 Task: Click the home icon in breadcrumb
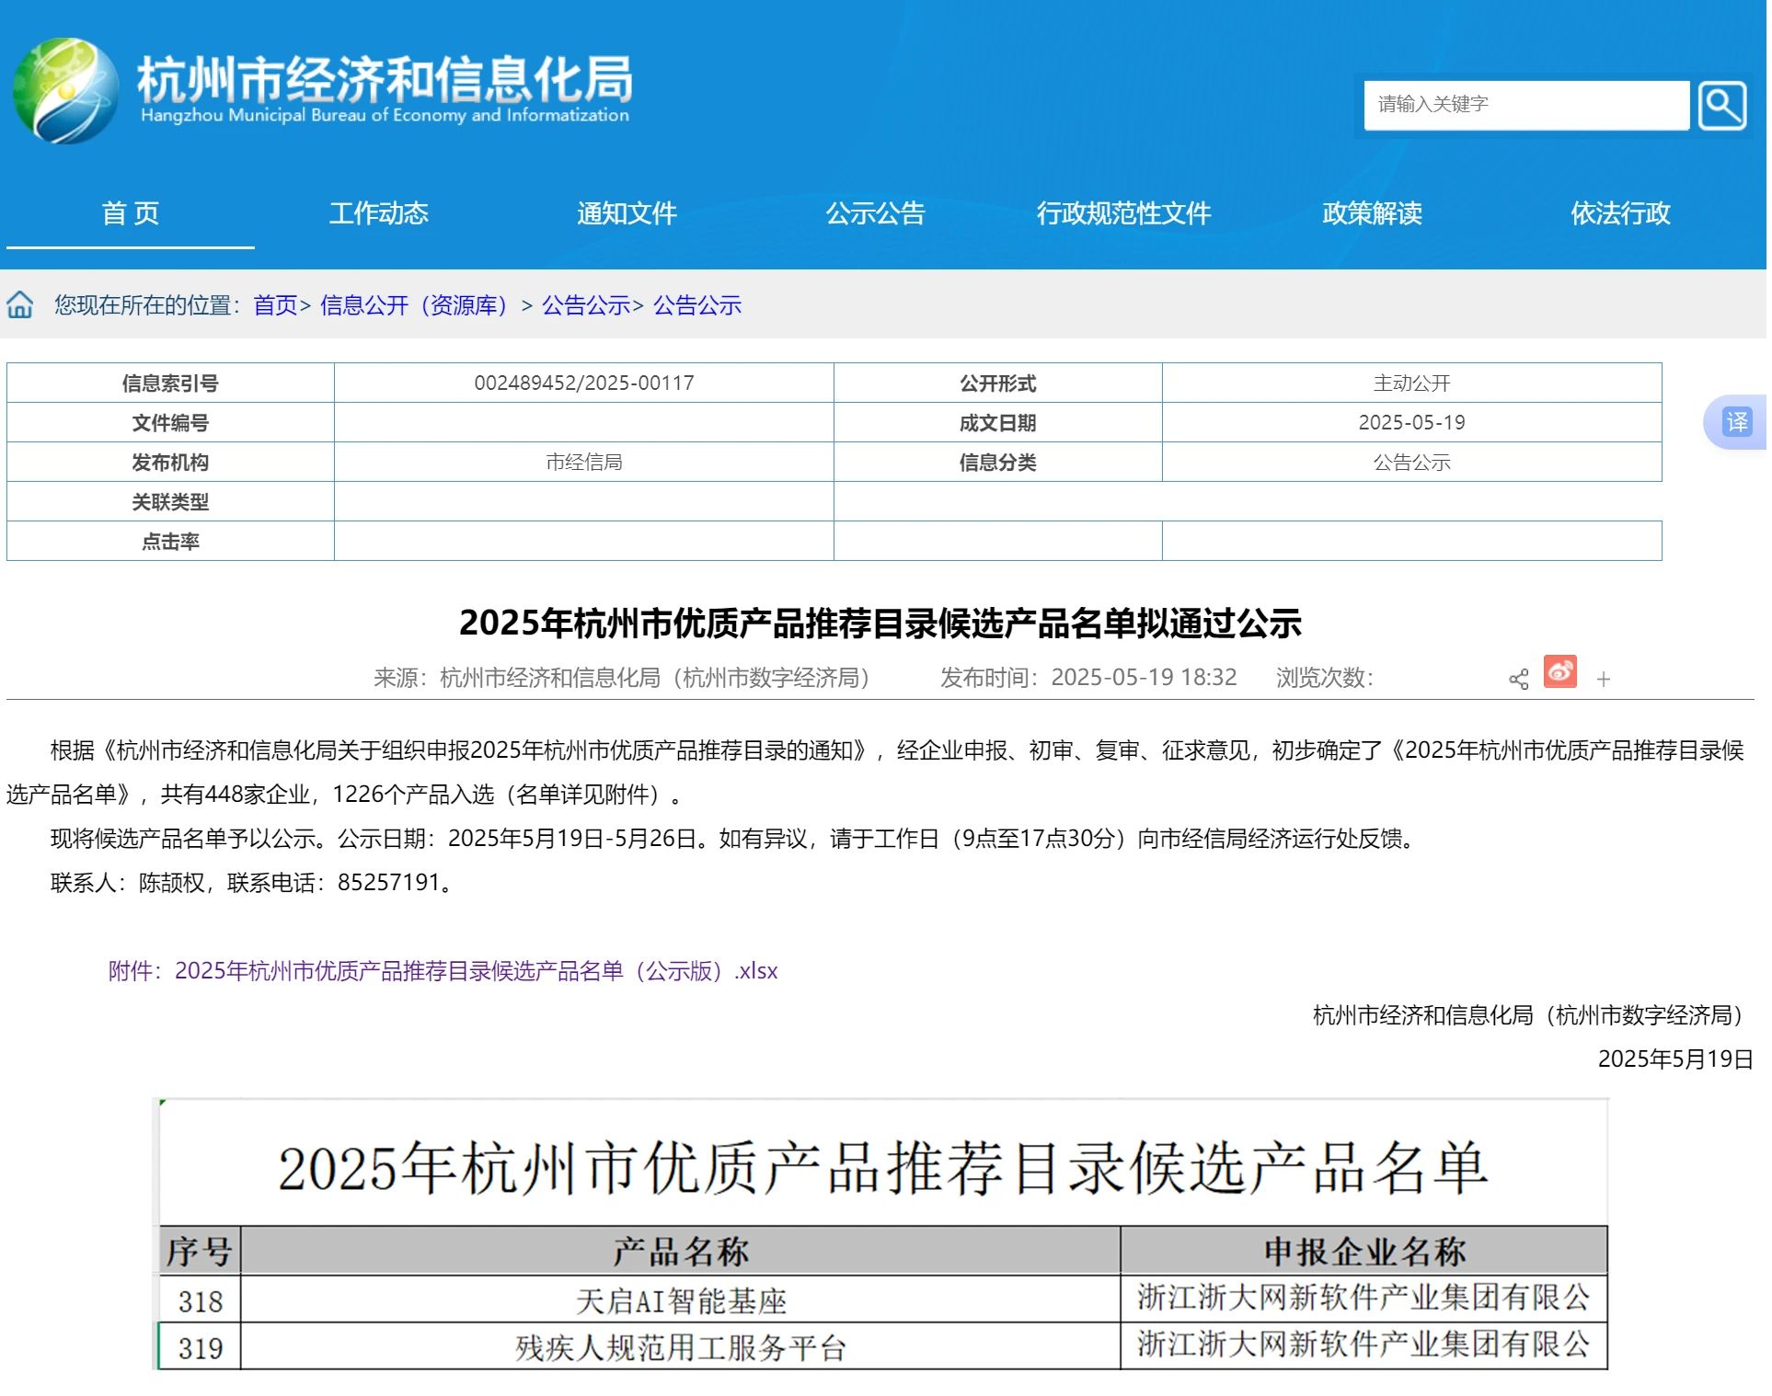pos(20,306)
